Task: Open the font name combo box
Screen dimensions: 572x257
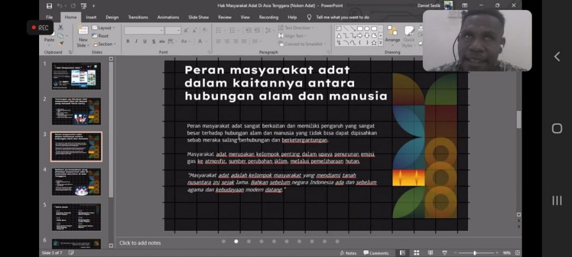Action: click(x=144, y=30)
